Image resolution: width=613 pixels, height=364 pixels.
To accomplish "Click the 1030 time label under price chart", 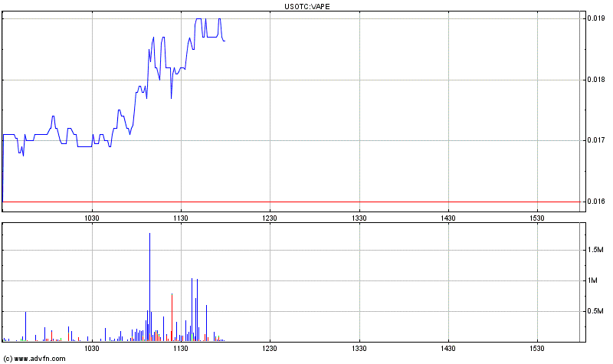I will [92, 218].
